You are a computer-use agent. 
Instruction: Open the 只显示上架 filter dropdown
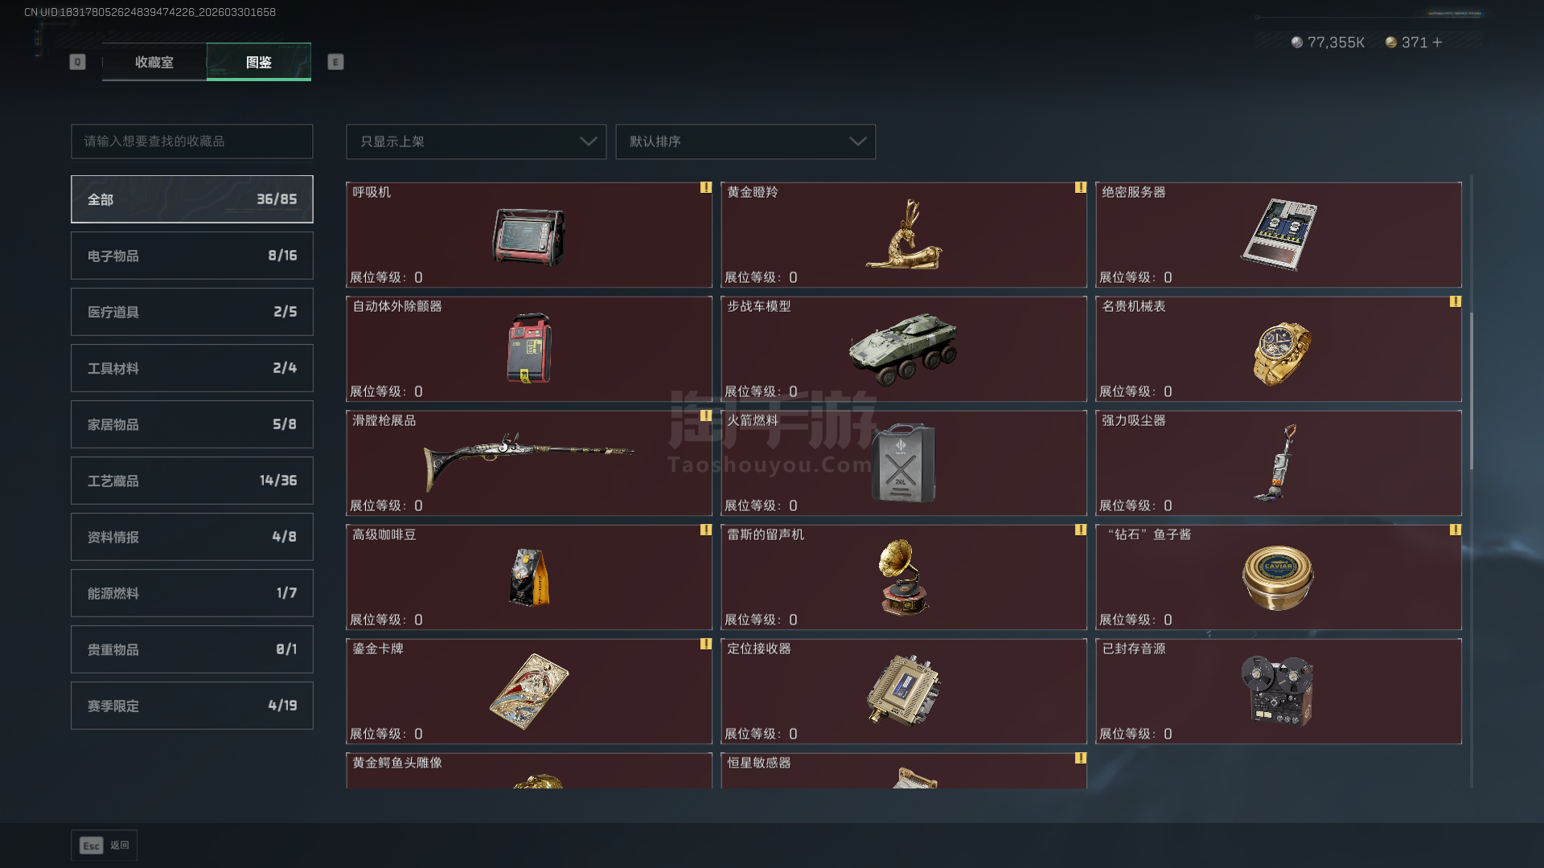click(476, 141)
